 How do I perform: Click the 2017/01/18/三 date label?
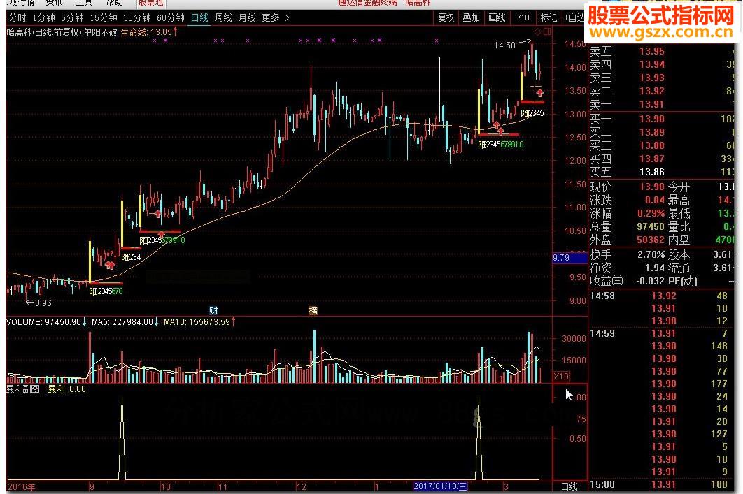[x=440, y=486]
